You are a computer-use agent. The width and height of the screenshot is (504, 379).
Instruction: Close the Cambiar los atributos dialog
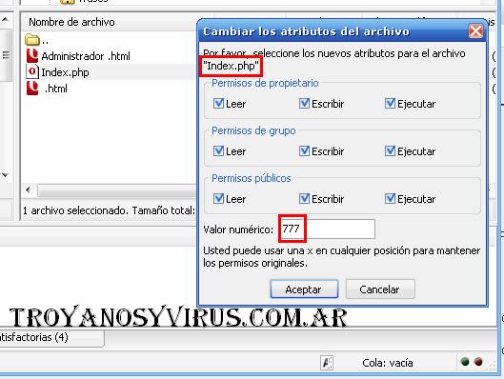point(475,31)
